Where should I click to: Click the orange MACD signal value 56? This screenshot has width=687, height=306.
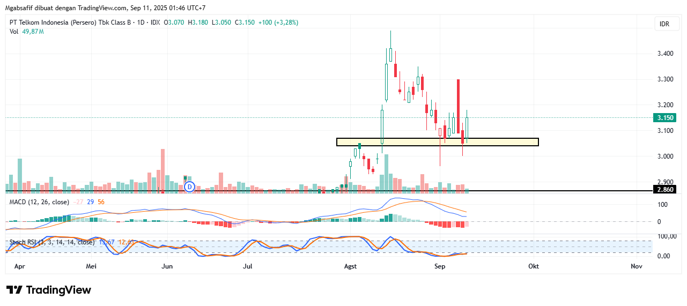tap(101, 201)
